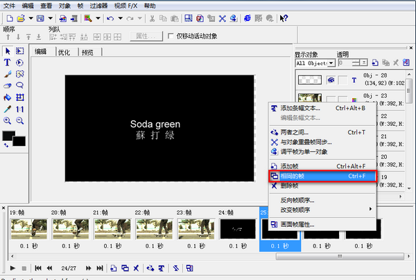Click the Add Banner Text icon bottom bar
The height and width of the screenshot is (280, 416).
pos(162,268)
